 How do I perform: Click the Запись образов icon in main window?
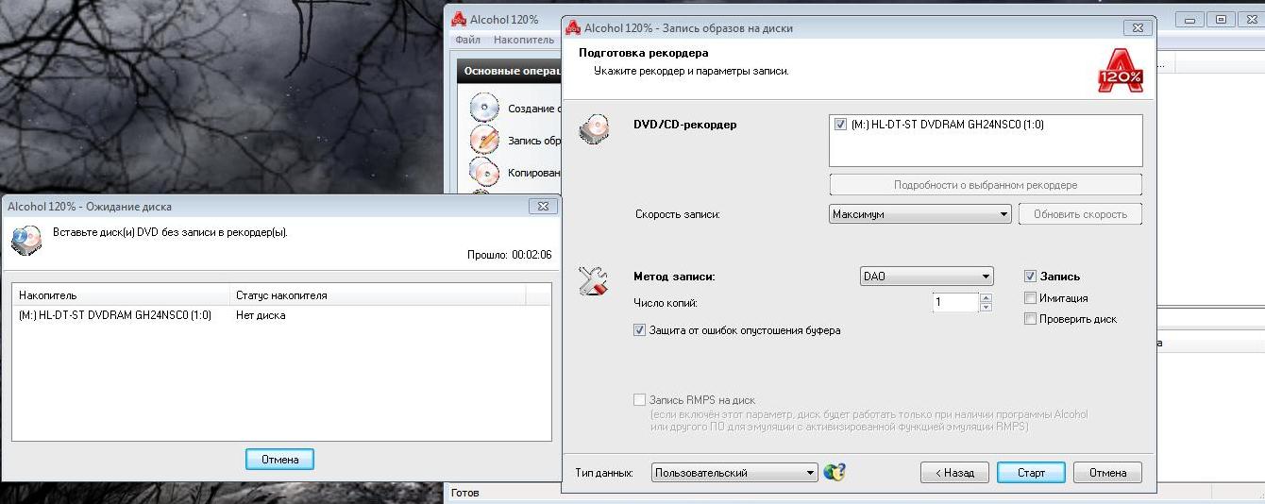coord(484,140)
